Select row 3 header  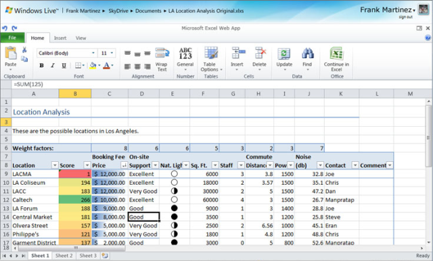(6, 121)
